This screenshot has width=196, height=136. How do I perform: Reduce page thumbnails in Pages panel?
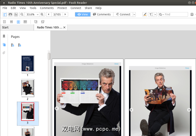pos(20,45)
